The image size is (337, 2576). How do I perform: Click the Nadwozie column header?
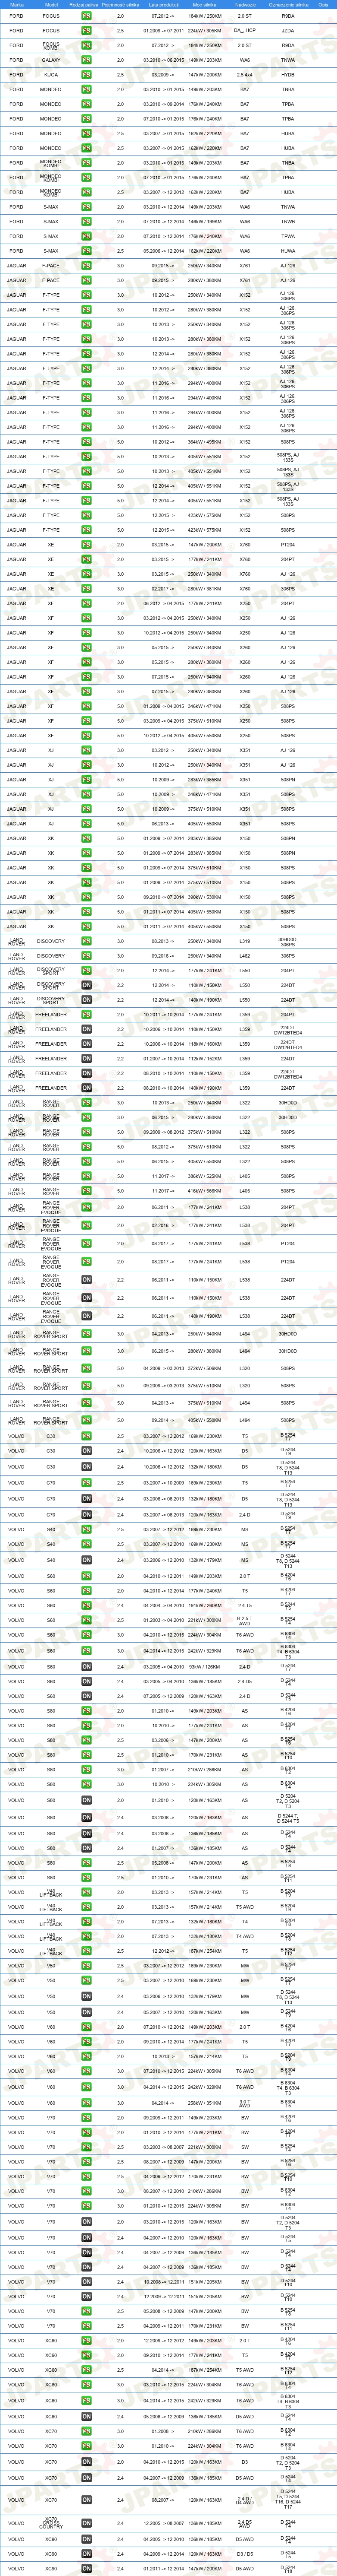(x=245, y=5)
